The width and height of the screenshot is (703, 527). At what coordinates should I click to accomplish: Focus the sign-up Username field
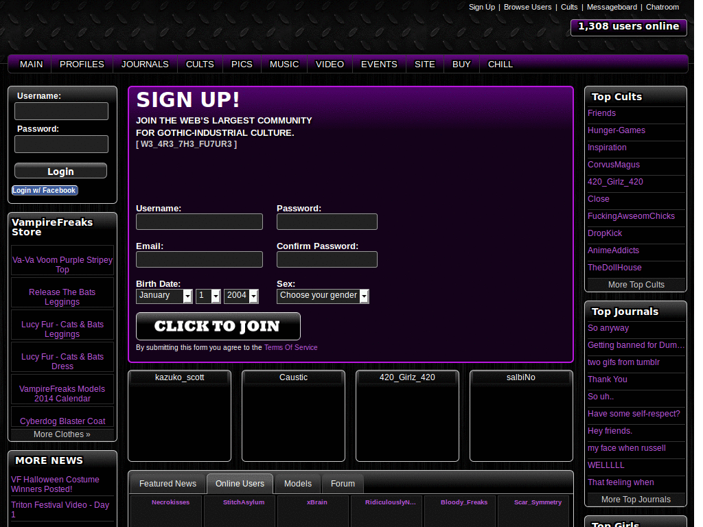(x=200, y=222)
